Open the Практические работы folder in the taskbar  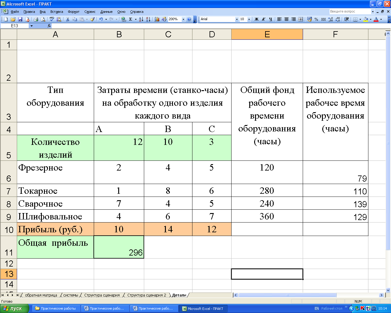(56, 308)
